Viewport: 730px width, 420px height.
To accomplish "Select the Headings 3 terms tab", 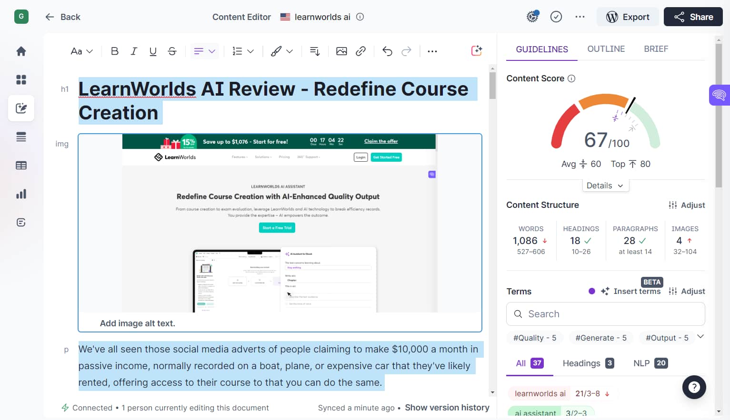I will click(588, 363).
